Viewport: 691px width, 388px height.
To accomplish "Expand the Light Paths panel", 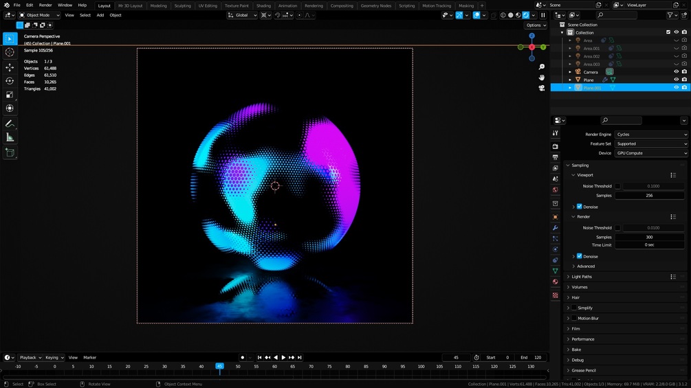I will (x=581, y=277).
